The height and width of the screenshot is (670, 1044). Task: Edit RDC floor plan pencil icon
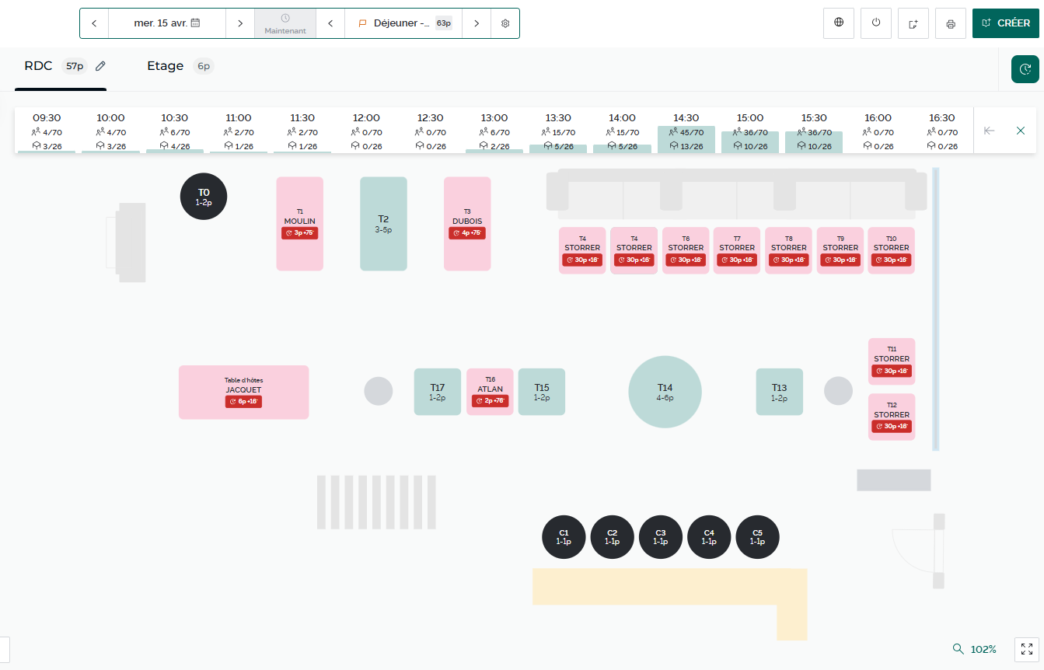(100, 66)
